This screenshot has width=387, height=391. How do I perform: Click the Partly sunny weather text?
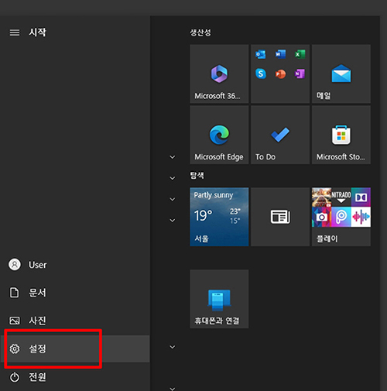tap(214, 195)
